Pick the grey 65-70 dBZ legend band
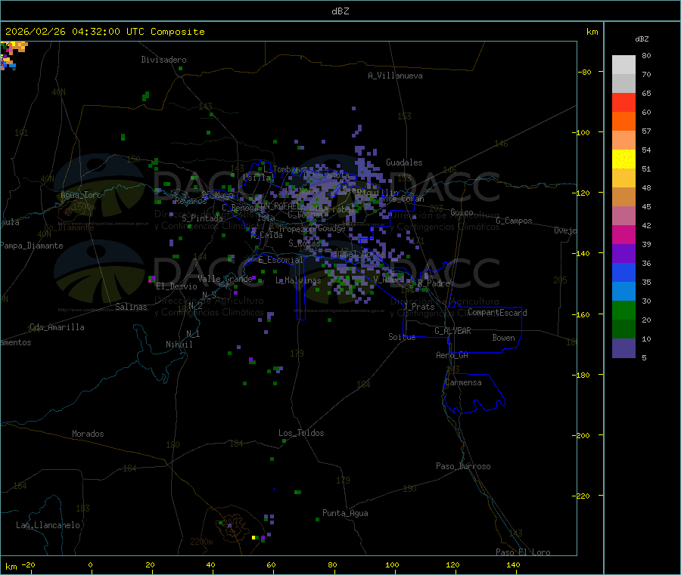The height and width of the screenshot is (575, 681). pyautogui.click(x=623, y=84)
